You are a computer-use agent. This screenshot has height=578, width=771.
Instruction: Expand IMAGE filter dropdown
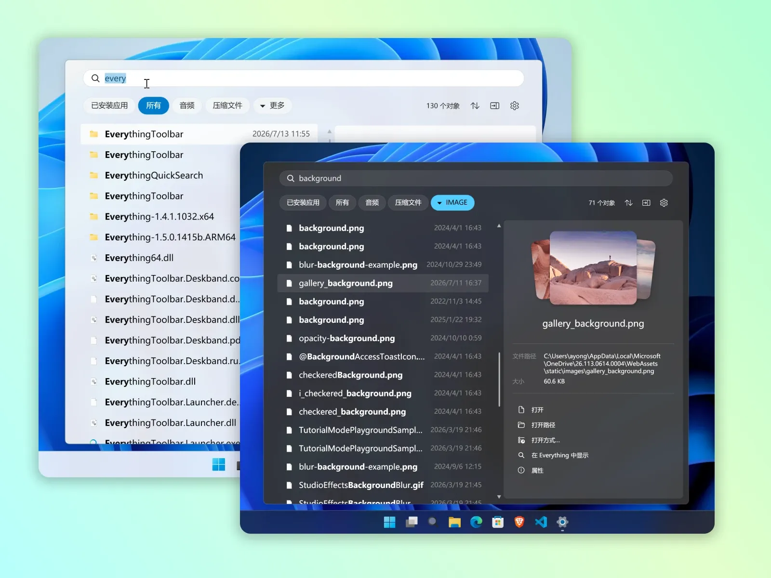(x=452, y=203)
